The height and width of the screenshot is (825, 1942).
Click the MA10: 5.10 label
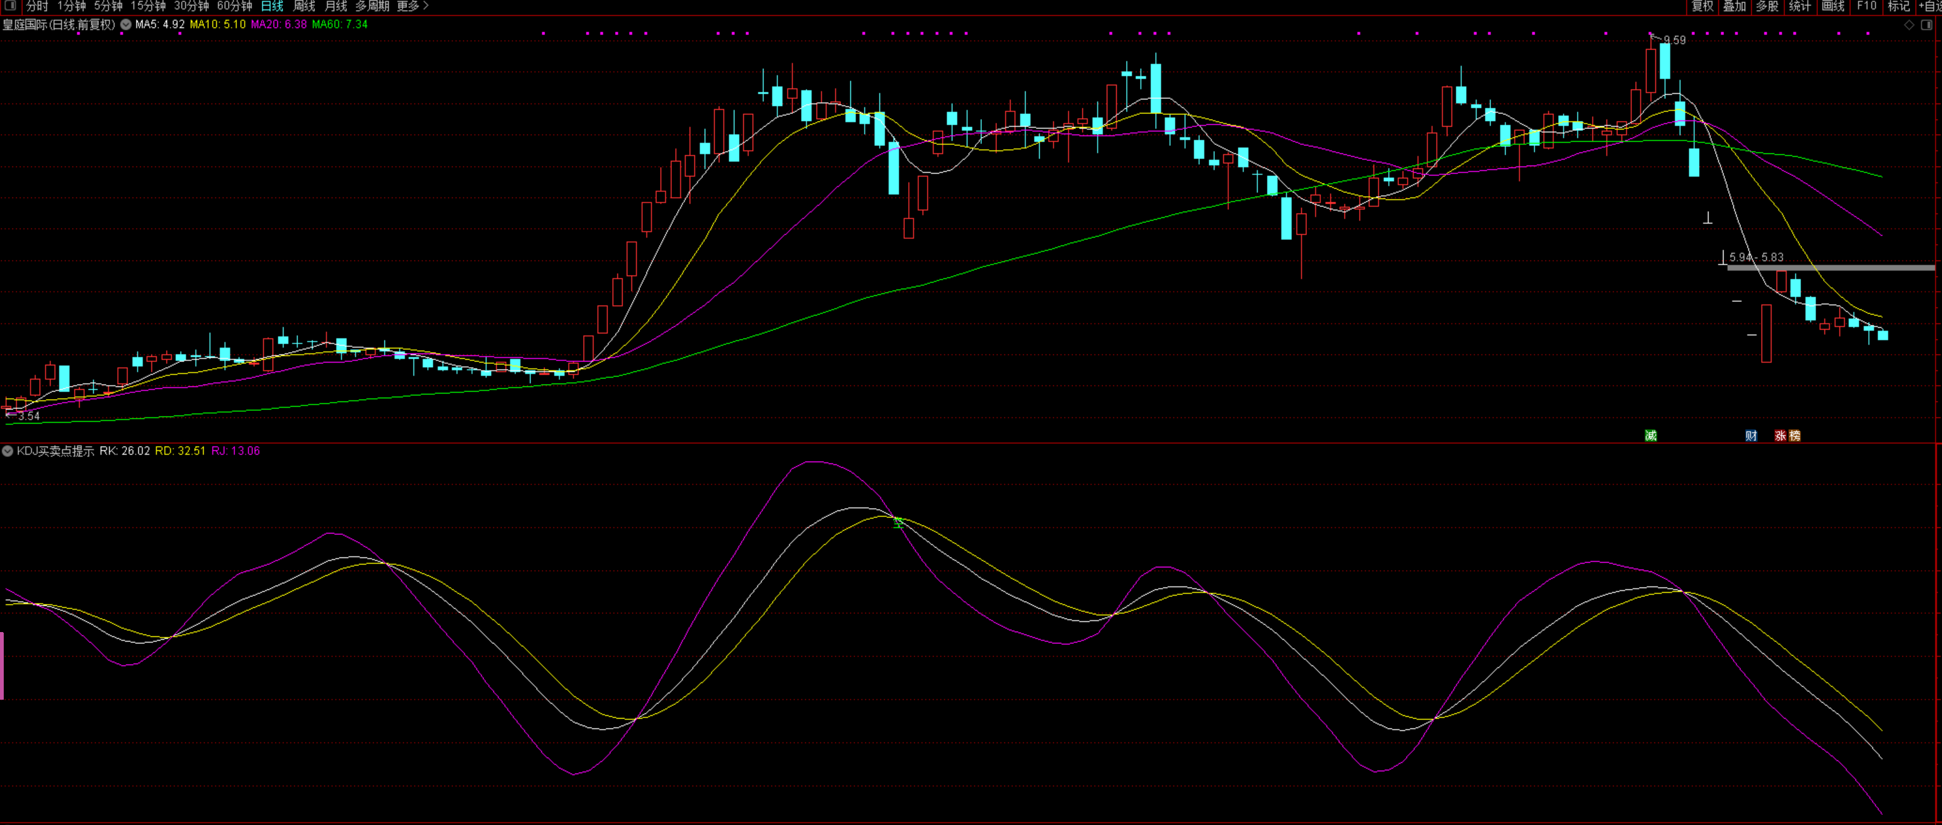[218, 24]
